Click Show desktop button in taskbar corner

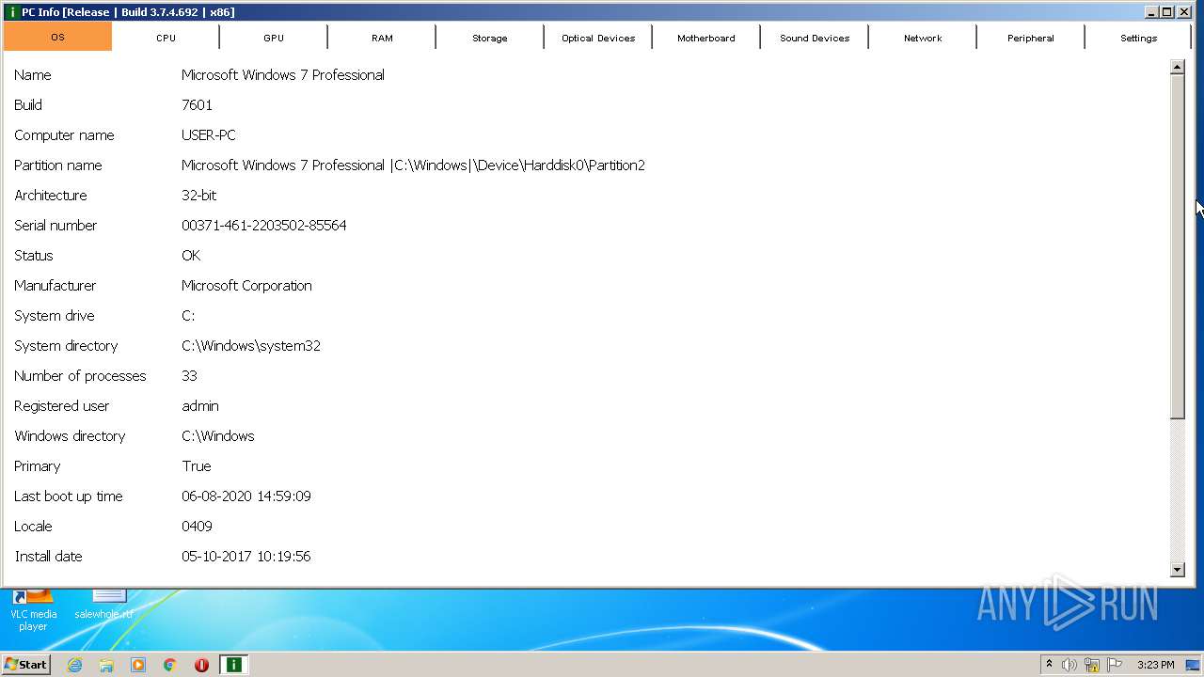[1193, 665]
